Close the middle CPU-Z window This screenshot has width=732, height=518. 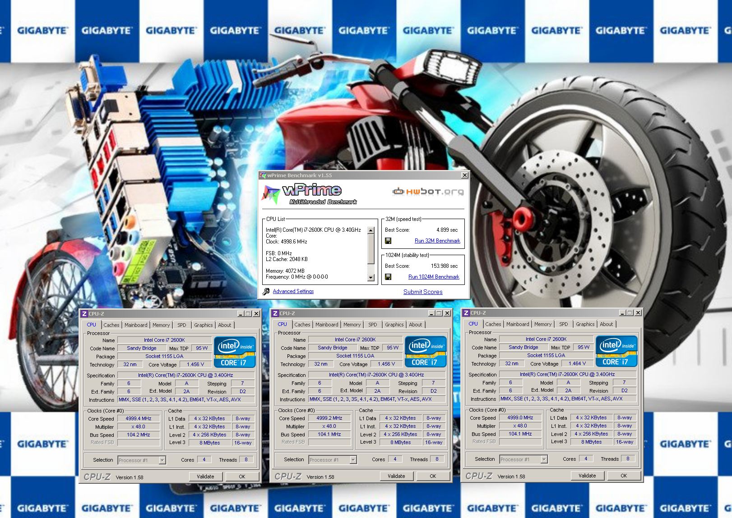pyautogui.click(x=447, y=313)
